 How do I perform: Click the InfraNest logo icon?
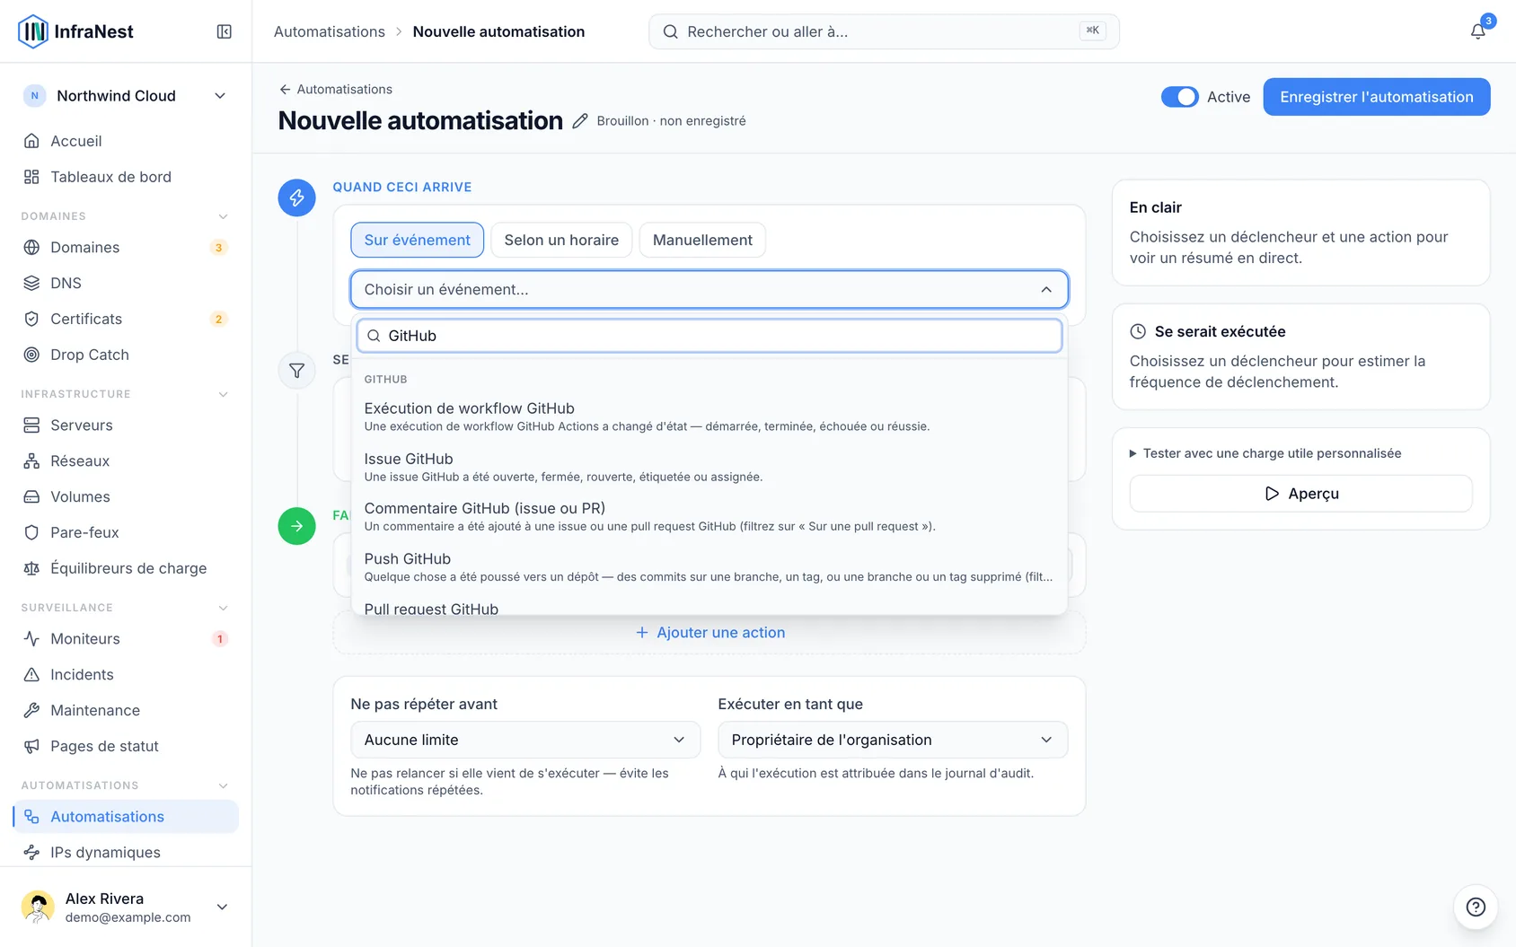(33, 31)
